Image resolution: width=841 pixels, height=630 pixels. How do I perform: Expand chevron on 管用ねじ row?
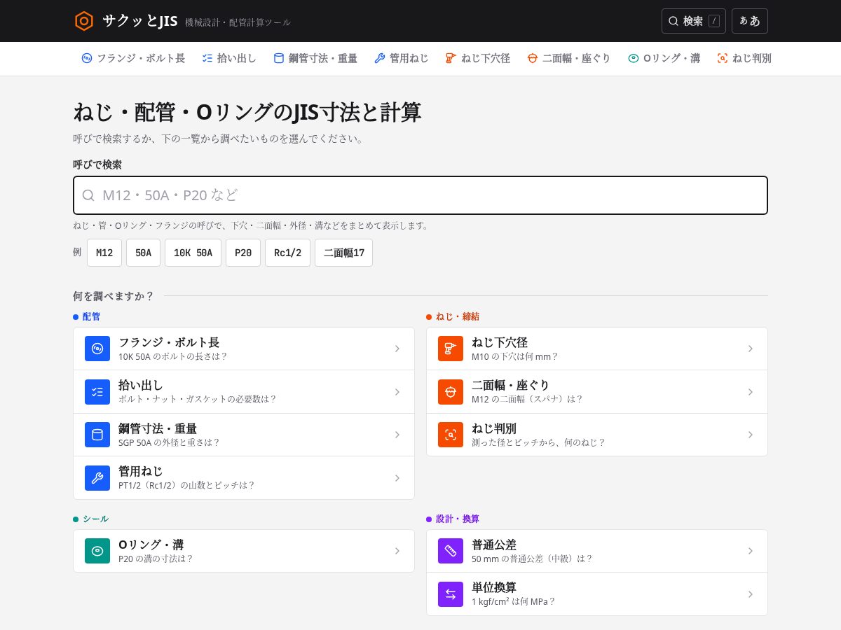(x=397, y=478)
